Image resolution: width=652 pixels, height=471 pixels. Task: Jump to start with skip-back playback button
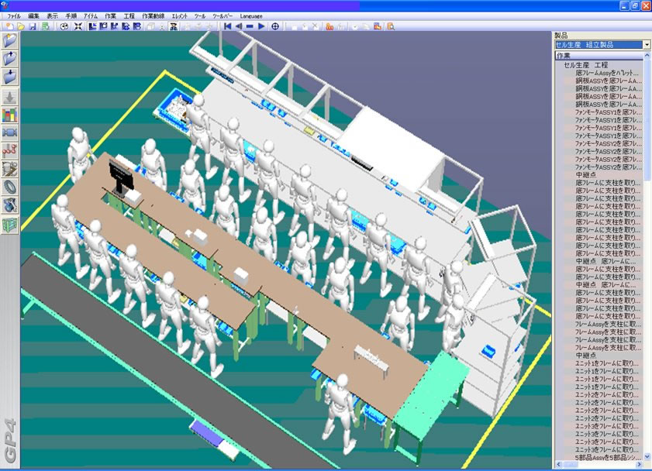(227, 26)
